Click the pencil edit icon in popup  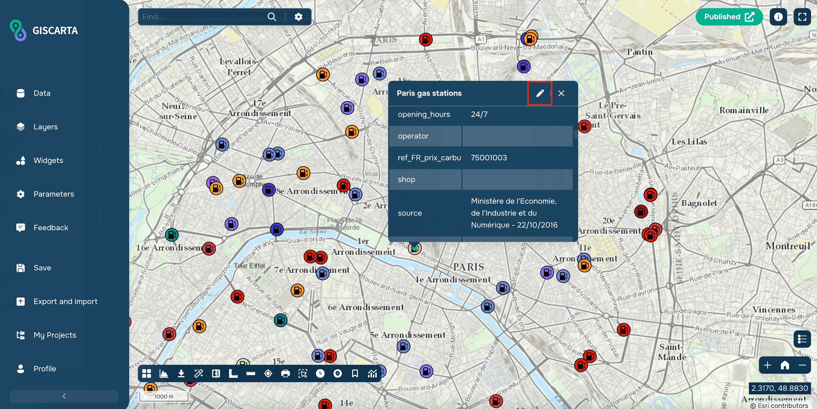point(540,93)
